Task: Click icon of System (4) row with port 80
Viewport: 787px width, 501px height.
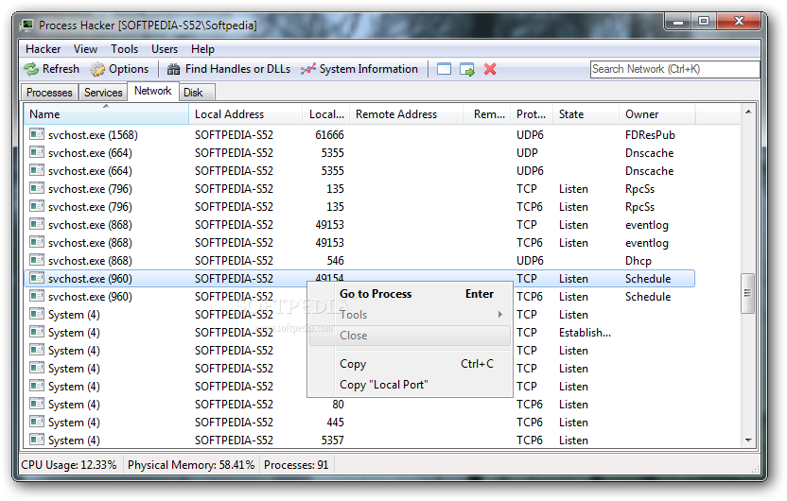Action: tap(37, 404)
